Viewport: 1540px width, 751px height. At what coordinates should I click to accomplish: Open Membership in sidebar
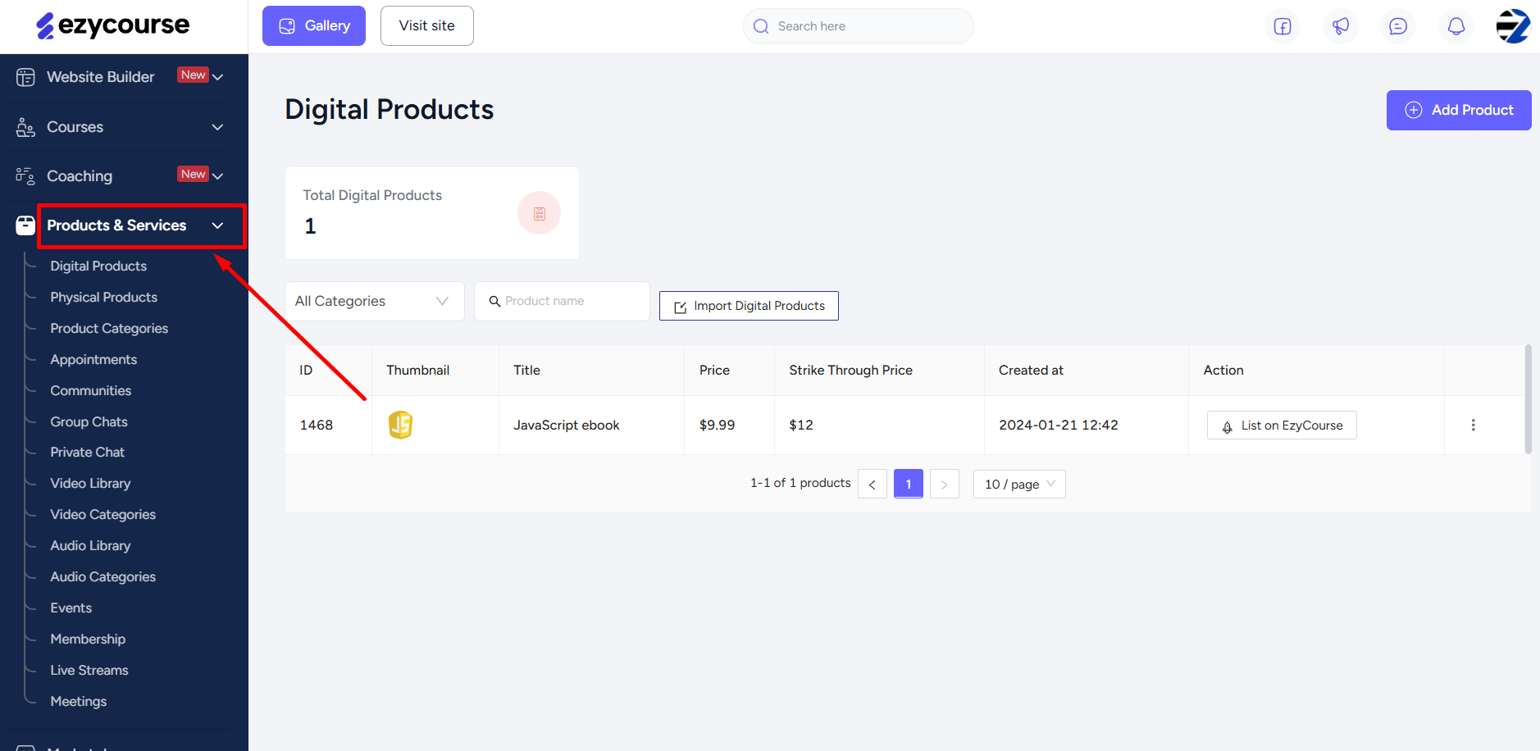coord(88,639)
